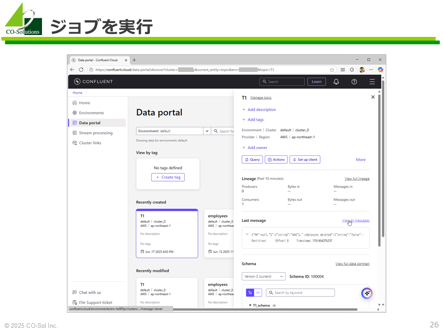The height and width of the screenshot is (332, 443).
Task: Open the help question mark icon
Action: [354, 82]
